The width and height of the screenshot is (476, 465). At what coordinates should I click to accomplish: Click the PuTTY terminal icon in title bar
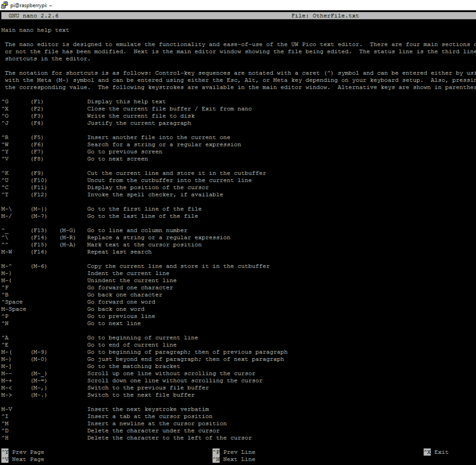pos(5,4)
